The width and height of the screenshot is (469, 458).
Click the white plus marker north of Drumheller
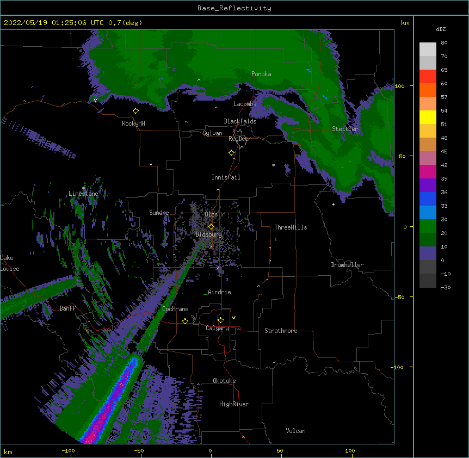coord(333,204)
